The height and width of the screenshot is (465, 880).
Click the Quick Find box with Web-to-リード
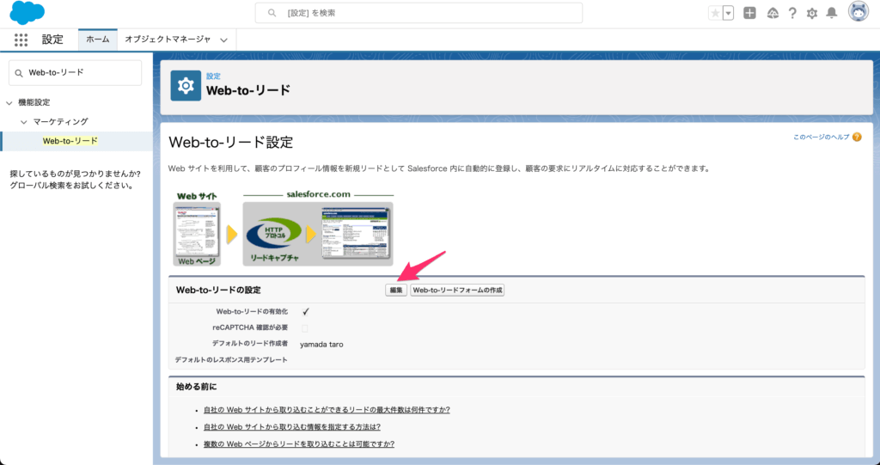pyautogui.click(x=76, y=72)
